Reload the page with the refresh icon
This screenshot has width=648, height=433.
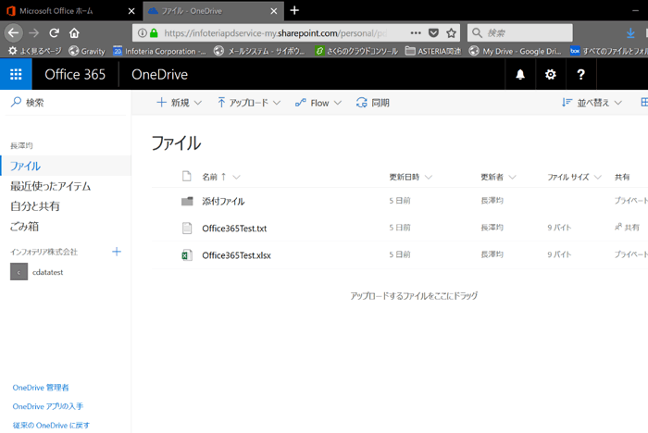pos(54,32)
